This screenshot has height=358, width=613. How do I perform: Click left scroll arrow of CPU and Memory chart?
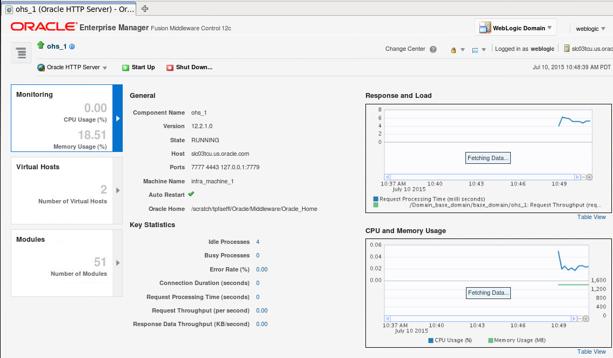388,319
